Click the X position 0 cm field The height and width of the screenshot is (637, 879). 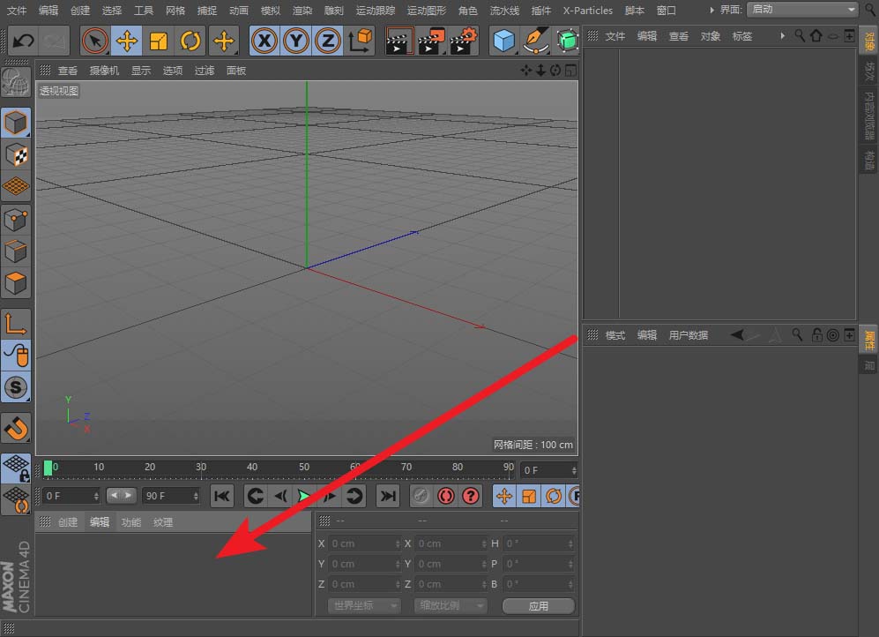point(365,543)
